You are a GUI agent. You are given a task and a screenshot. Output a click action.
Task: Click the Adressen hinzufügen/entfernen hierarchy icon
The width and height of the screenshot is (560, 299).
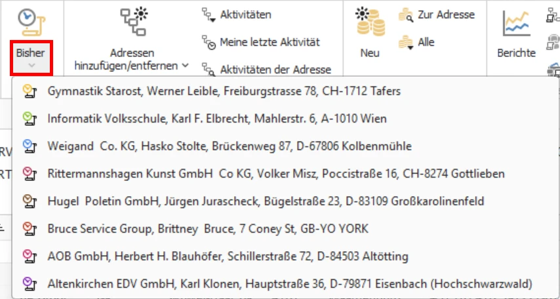[x=134, y=22]
